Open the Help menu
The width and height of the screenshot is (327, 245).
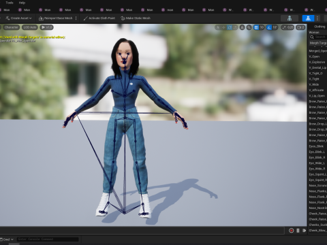tap(22, 3)
